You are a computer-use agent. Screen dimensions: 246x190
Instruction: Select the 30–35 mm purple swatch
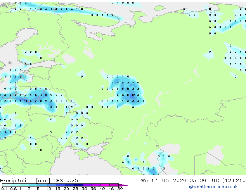[x=87, y=185]
